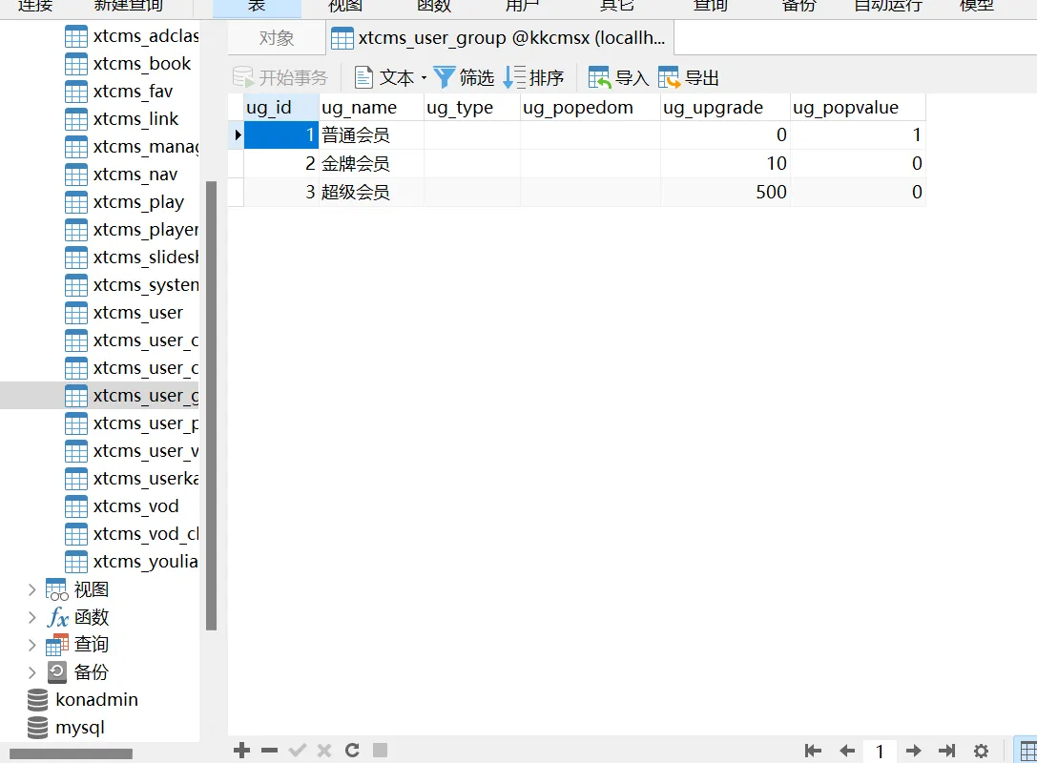Delete record using the minus icon
1037x763 pixels.
coord(269,751)
